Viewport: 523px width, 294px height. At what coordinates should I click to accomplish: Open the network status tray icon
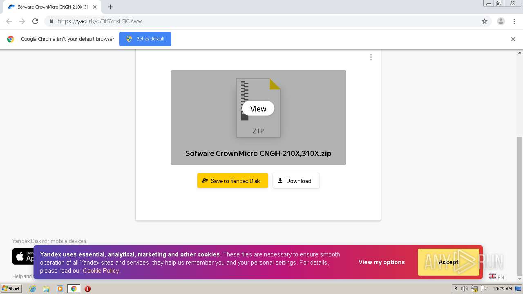tap(474, 289)
